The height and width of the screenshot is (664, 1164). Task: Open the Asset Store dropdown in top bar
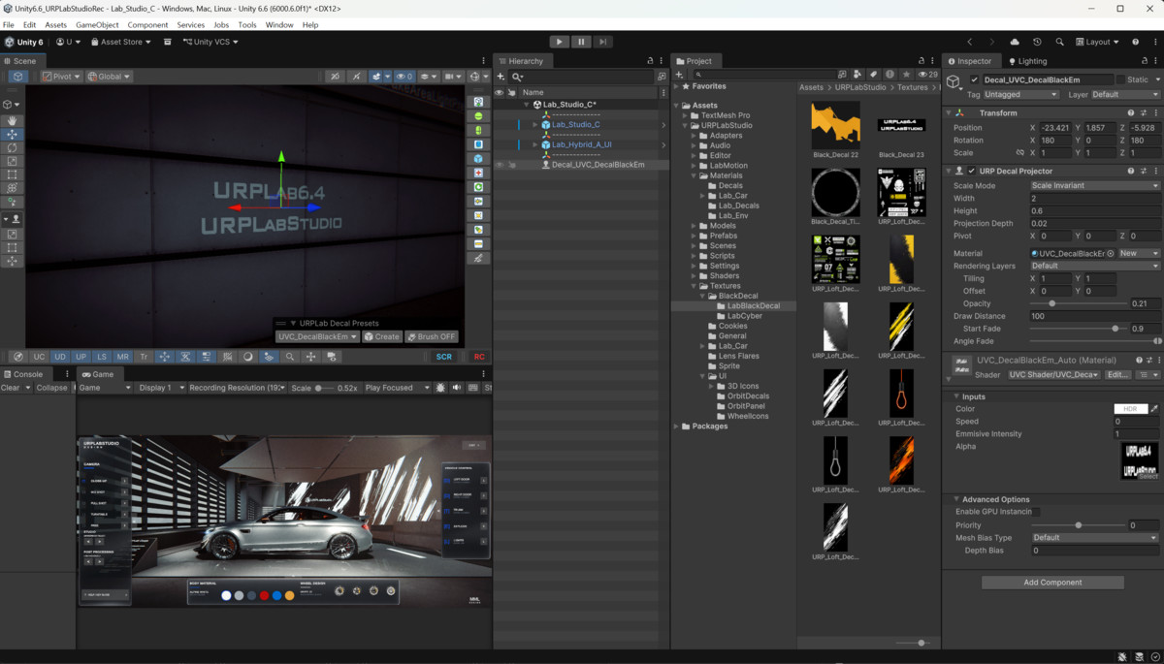121,42
